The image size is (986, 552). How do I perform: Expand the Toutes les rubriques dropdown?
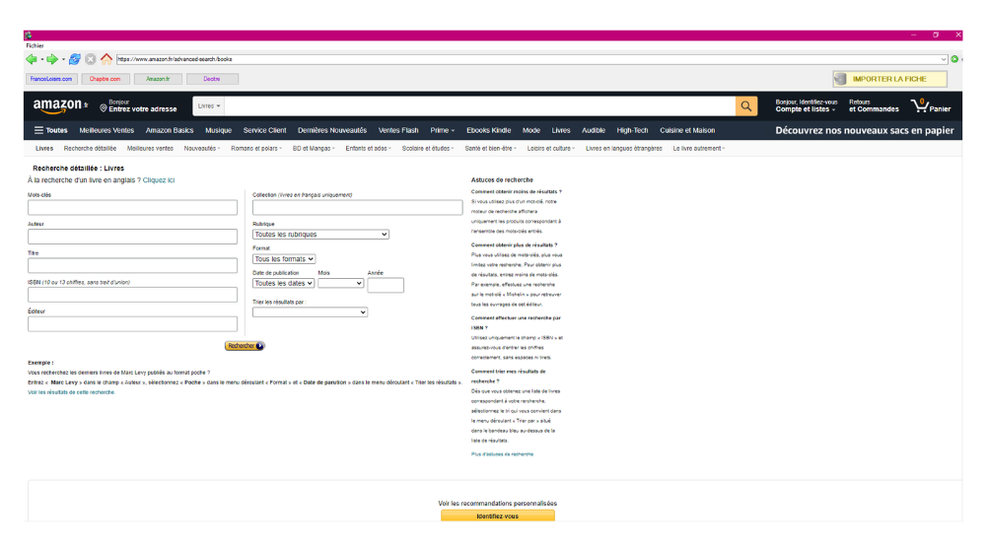click(x=320, y=235)
